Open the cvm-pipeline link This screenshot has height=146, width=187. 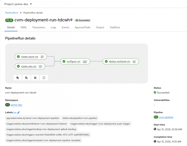coord(166,117)
